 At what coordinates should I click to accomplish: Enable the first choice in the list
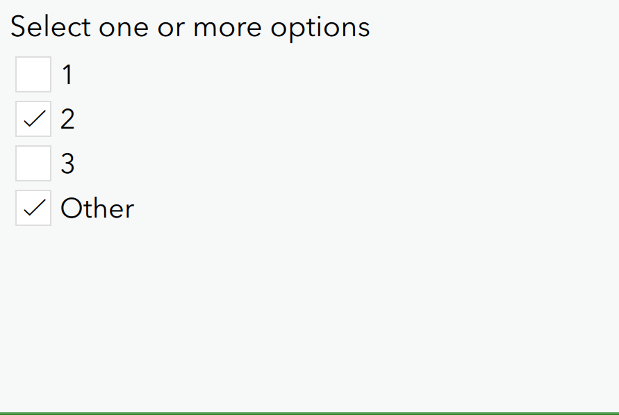pos(33,74)
